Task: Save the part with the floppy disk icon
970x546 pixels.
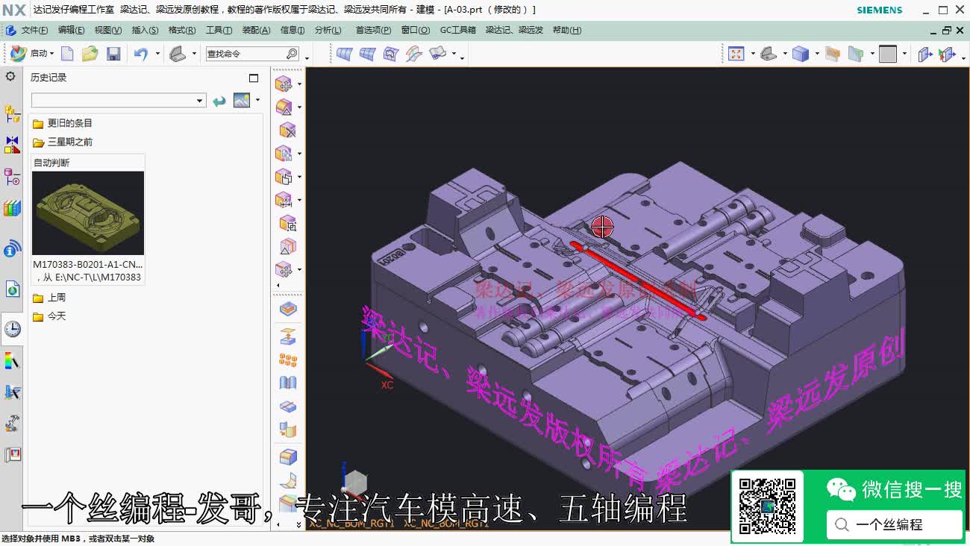Action: pos(113,54)
